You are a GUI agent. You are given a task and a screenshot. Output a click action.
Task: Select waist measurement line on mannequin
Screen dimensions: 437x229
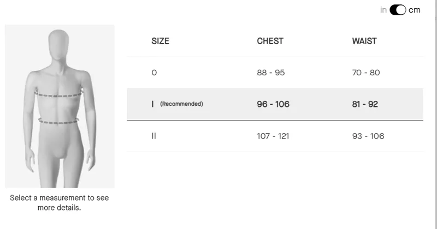59,121
